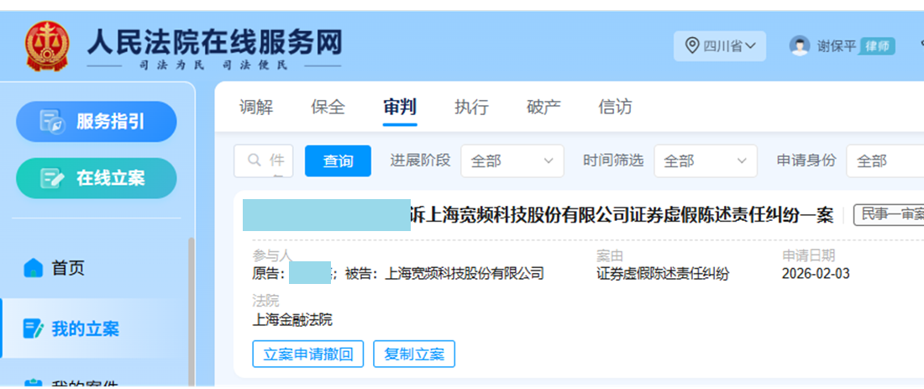
Task: Click the 我的立案 sidebar icon
Action: [33, 329]
